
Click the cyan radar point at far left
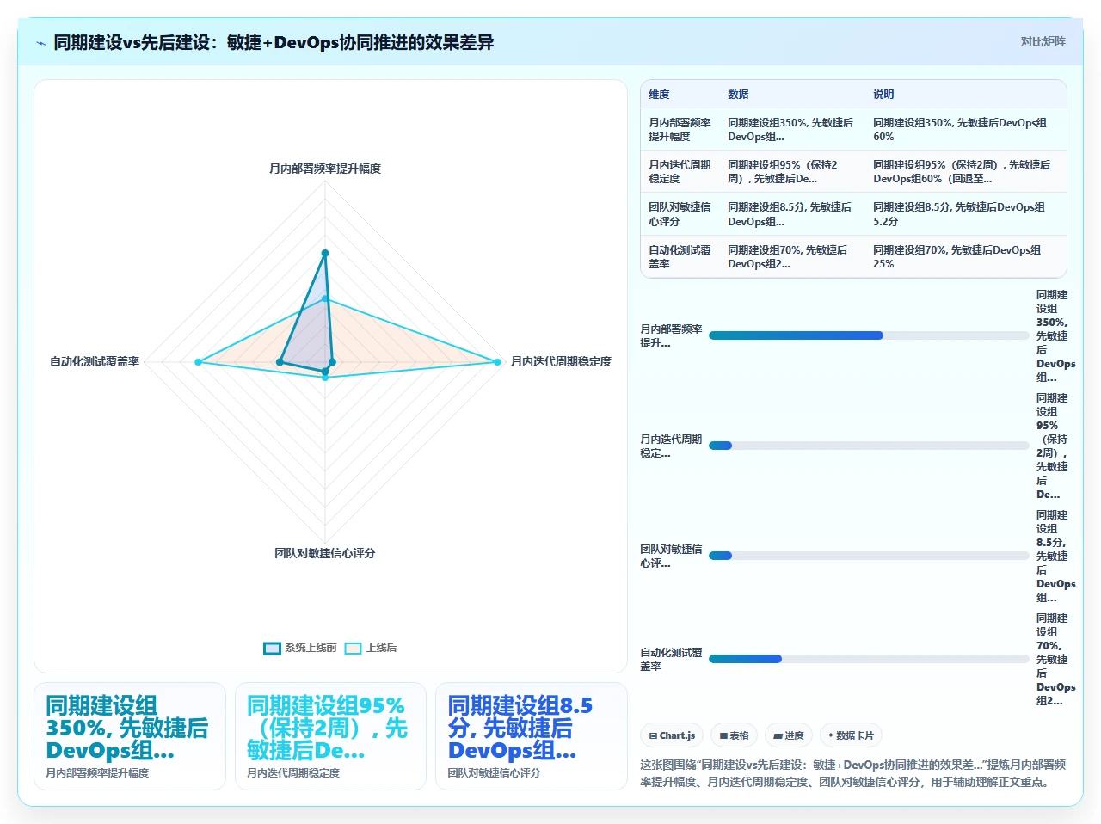[x=198, y=362]
